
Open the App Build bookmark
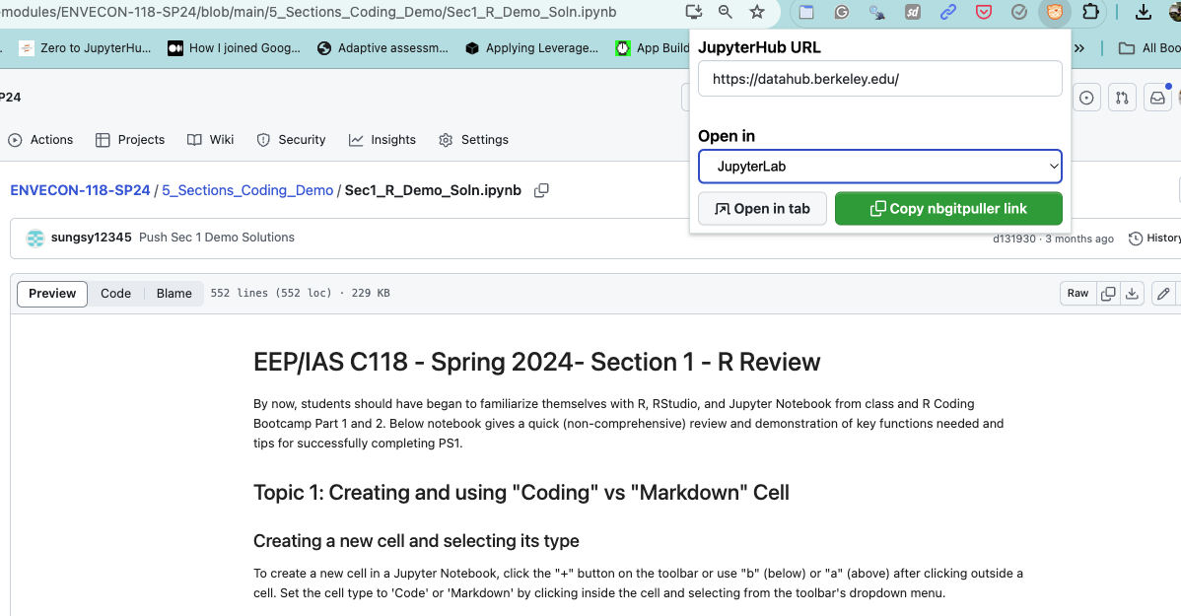[x=653, y=47]
